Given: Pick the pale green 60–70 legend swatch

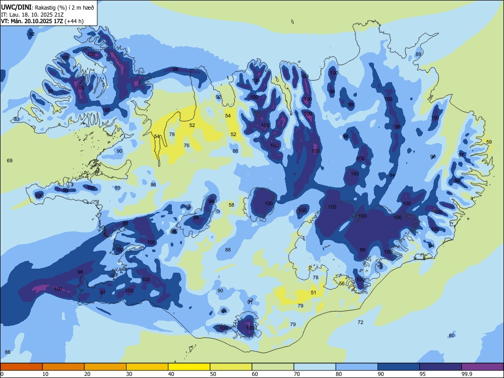Looking at the screenshot, I should pyautogui.click(x=273, y=367).
